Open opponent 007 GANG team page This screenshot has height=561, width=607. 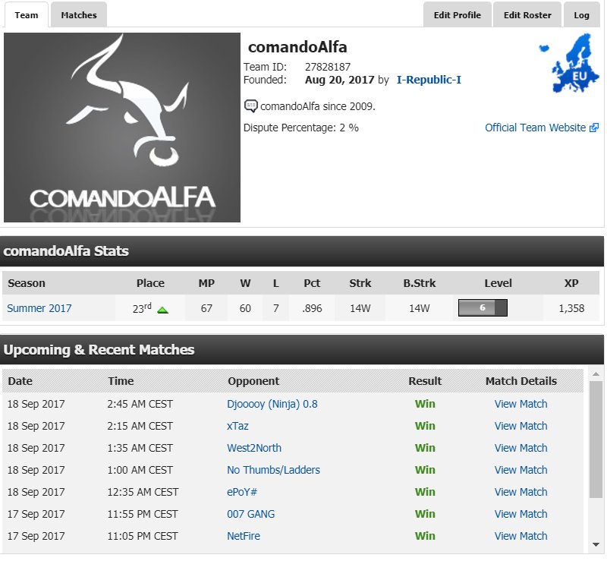[x=251, y=514]
